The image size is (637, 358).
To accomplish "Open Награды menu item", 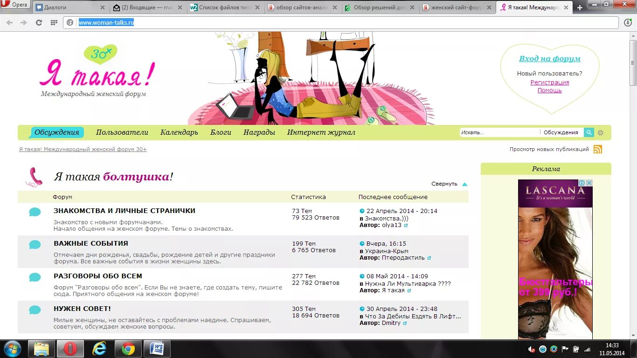I will point(259,132).
